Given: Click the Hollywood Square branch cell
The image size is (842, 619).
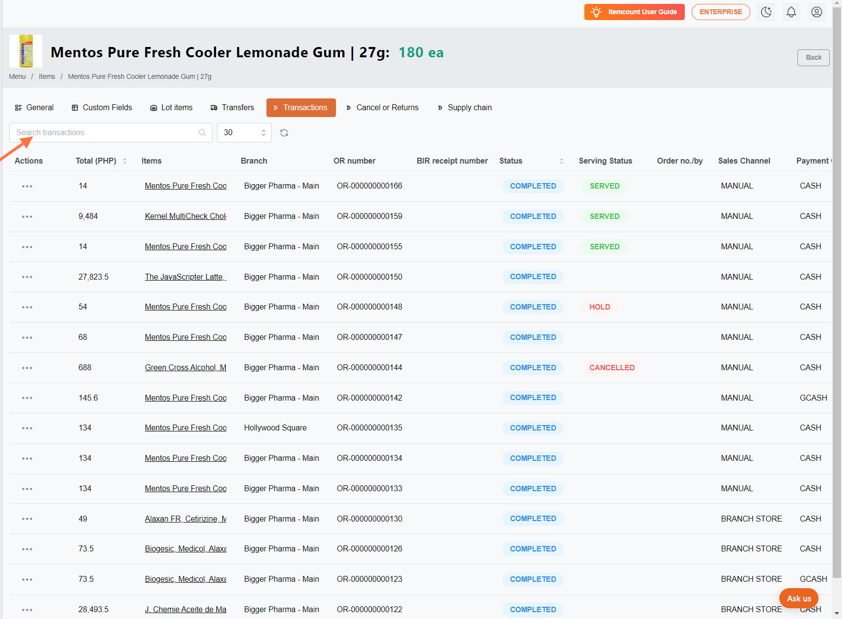Looking at the screenshot, I should (275, 428).
